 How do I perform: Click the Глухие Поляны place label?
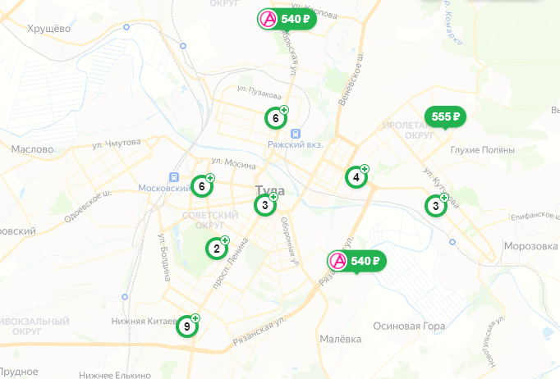coord(483,150)
